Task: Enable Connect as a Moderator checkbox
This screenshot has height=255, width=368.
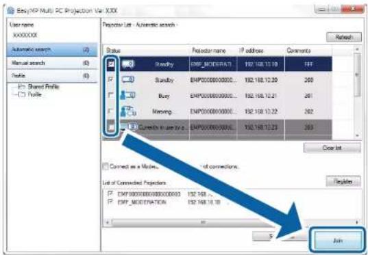Action: 106,167
